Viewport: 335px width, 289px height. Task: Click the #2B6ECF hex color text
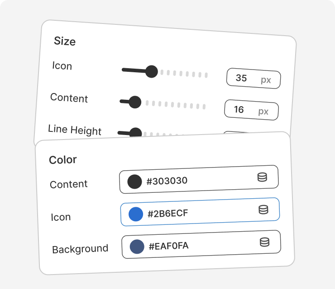[167, 214]
